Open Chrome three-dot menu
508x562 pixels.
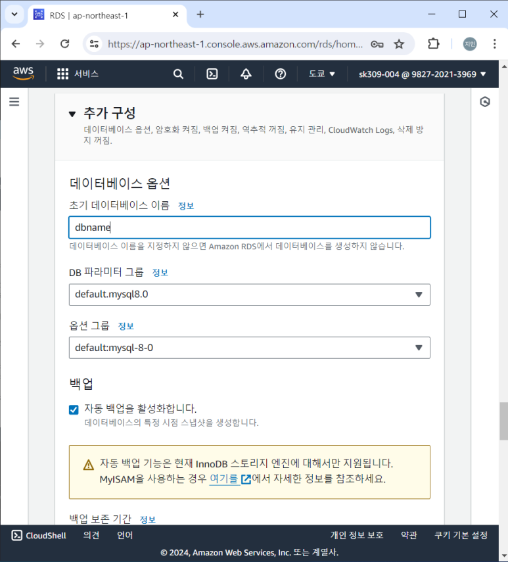(494, 44)
